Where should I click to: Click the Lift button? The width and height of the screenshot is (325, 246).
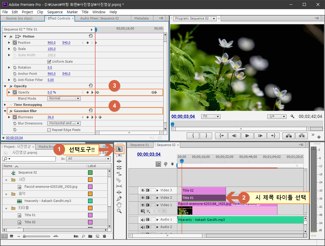[x=289, y=136]
